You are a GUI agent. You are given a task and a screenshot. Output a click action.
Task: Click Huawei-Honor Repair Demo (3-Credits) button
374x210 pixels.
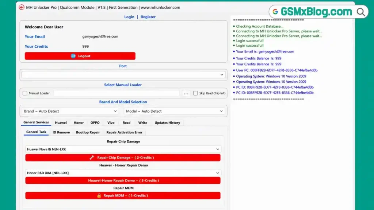(x=123, y=180)
